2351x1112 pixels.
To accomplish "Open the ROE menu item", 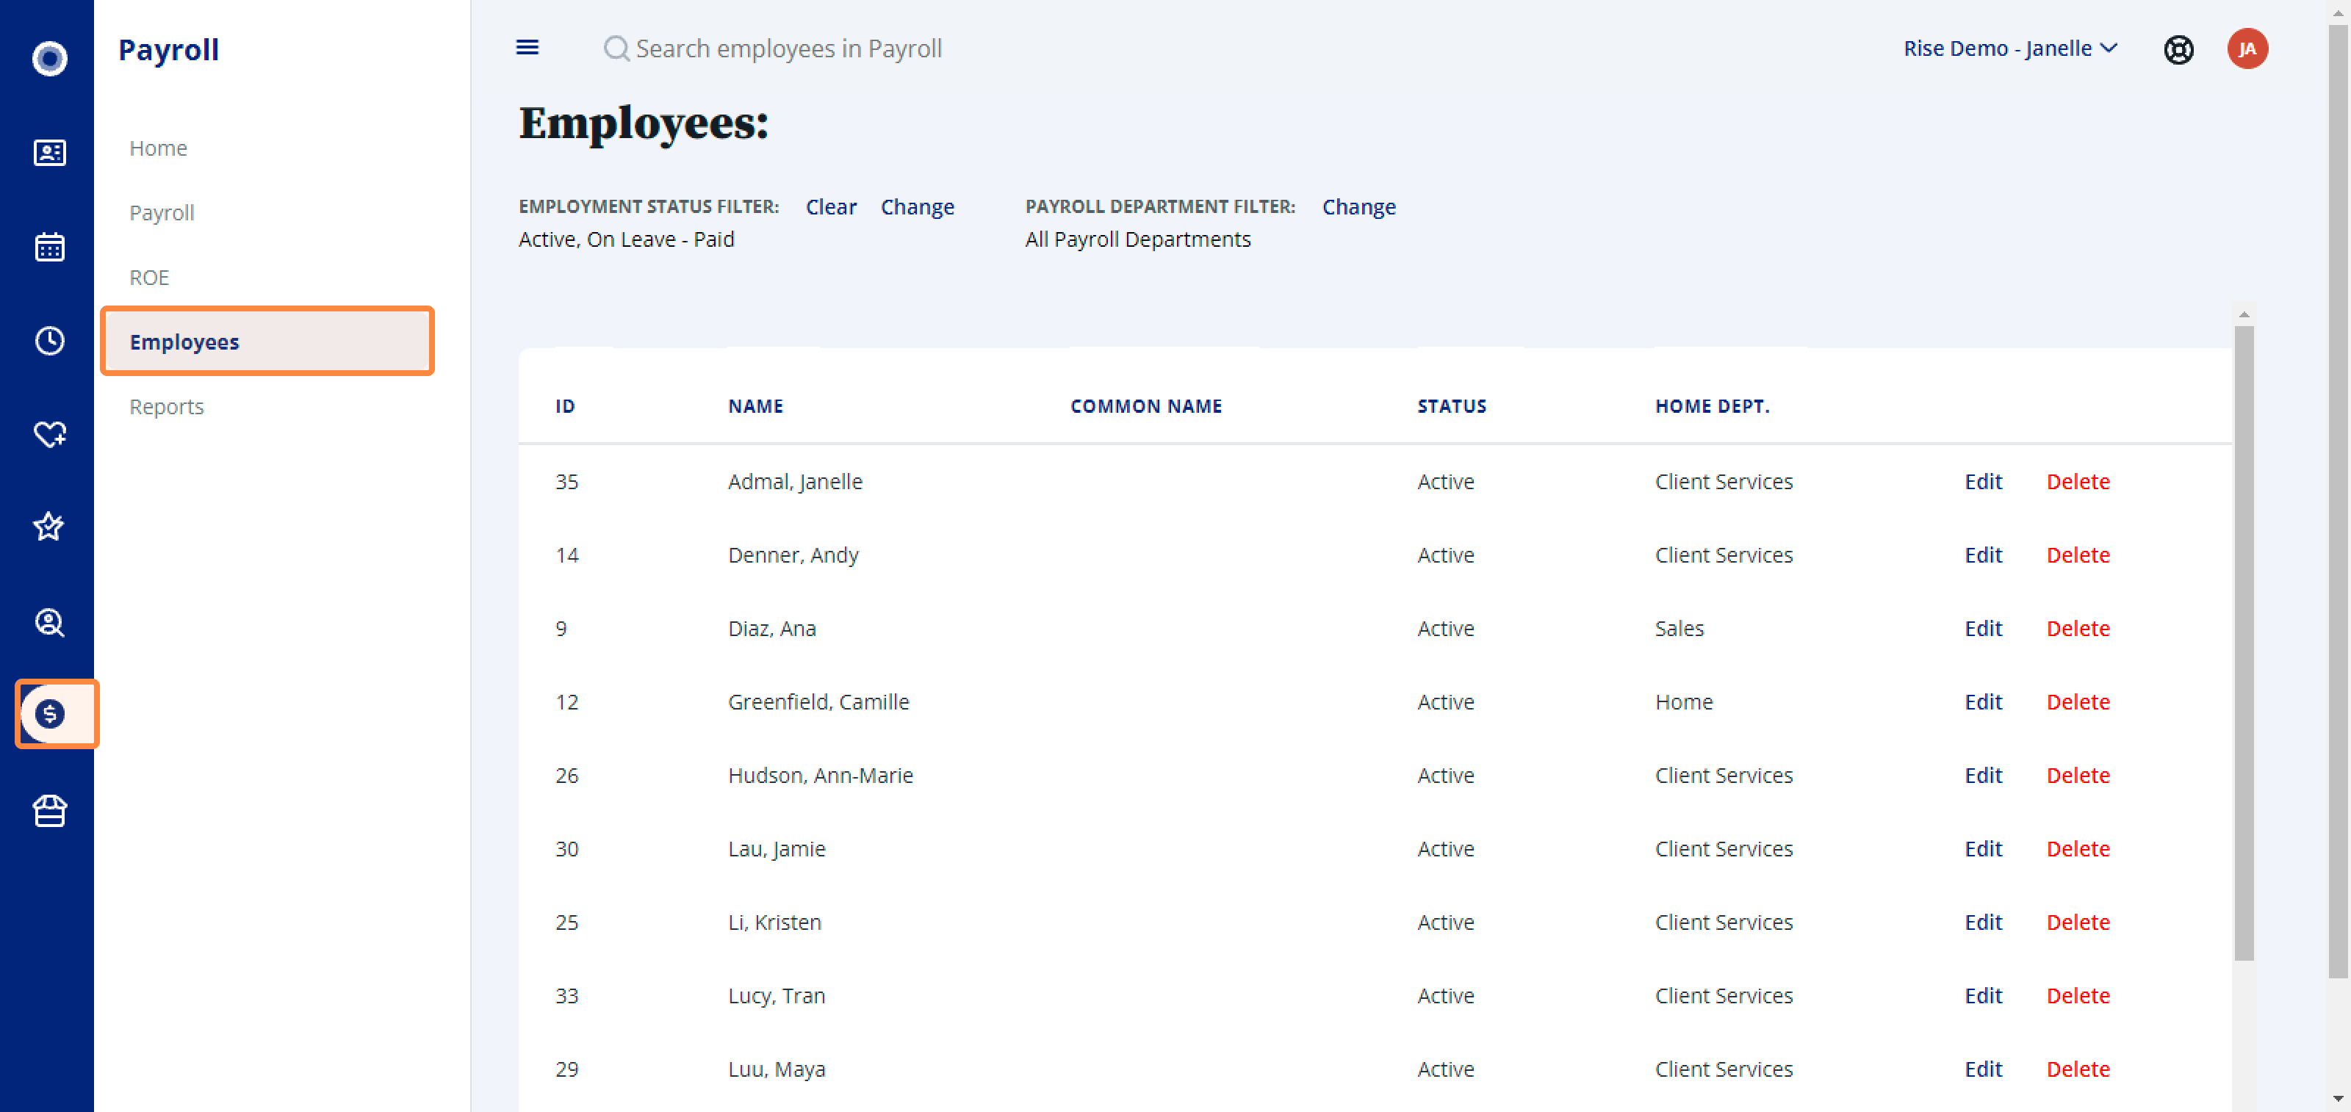I will tap(148, 278).
